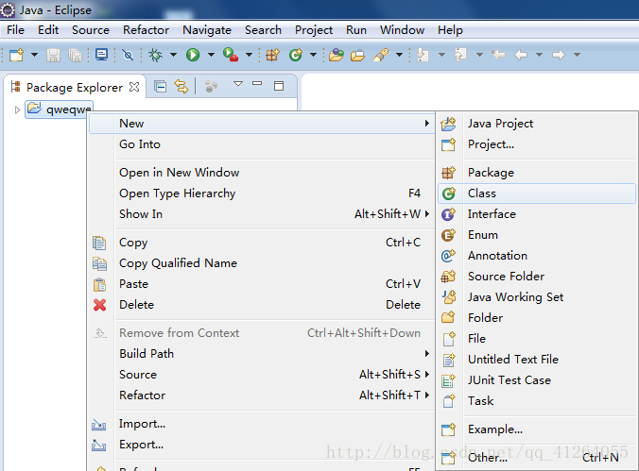This screenshot has width=639, height=471.
Task: Click the Search flashlight toolbar icon
Action: point(381,55)
